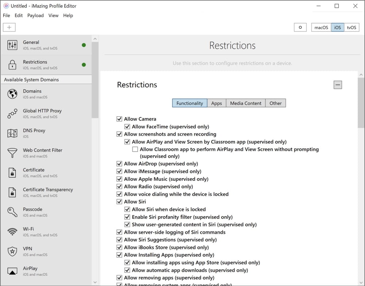Toggle Allow installing apps using App Store
Screen dimensions: 365x286
click(127, 263)
